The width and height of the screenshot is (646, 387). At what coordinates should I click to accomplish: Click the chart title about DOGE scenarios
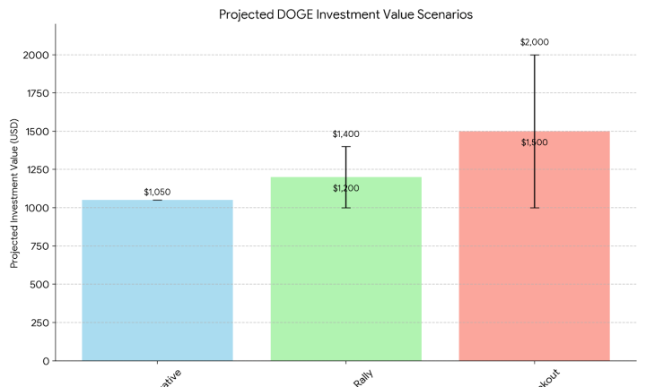pos(346,14)
